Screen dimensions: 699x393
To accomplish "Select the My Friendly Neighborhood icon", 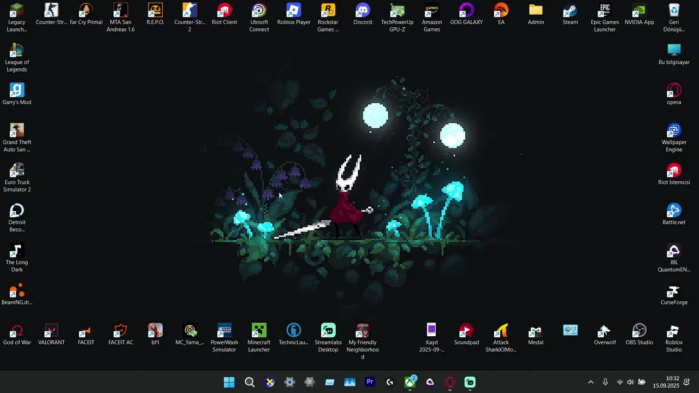I will point(363,341).
